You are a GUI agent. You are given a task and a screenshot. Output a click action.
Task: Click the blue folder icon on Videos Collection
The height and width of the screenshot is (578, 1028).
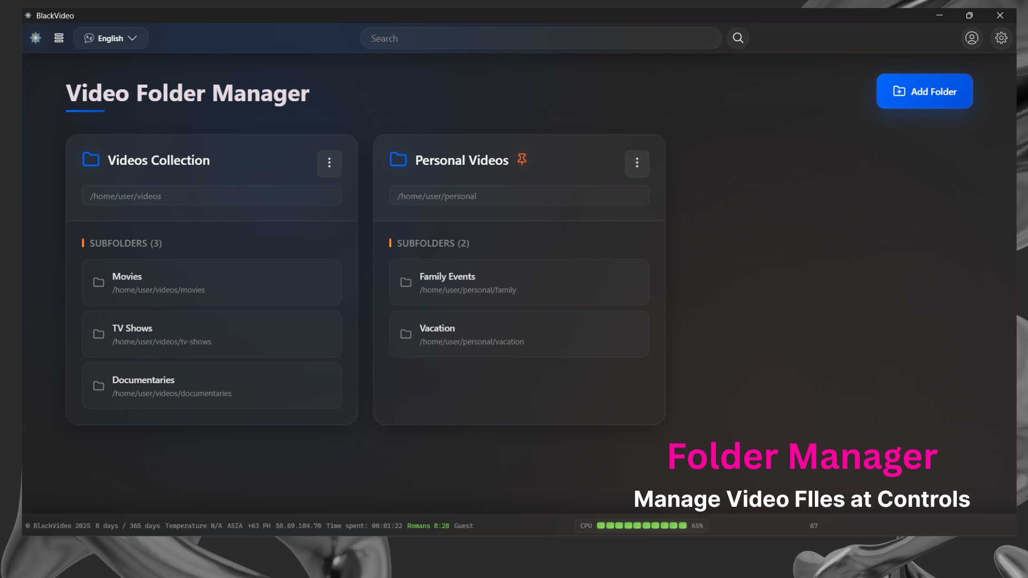tap(91, 159)
